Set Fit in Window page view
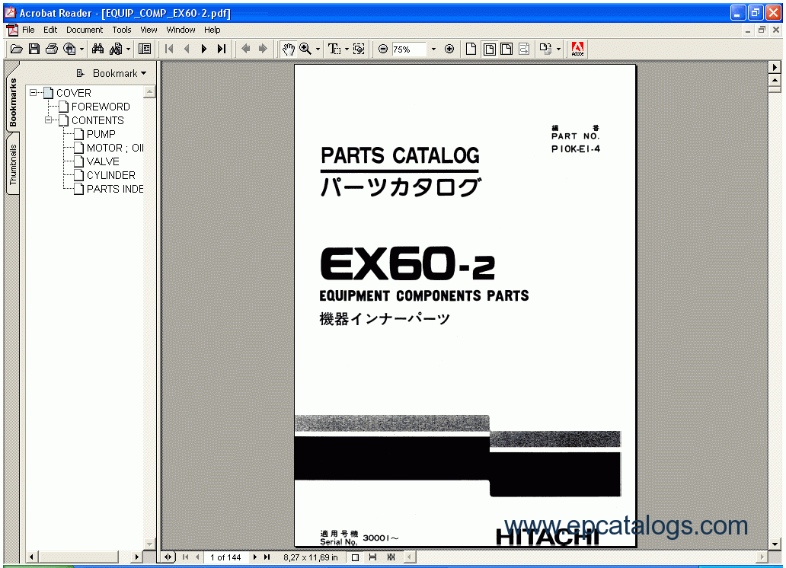 click(x=489, y=49)
